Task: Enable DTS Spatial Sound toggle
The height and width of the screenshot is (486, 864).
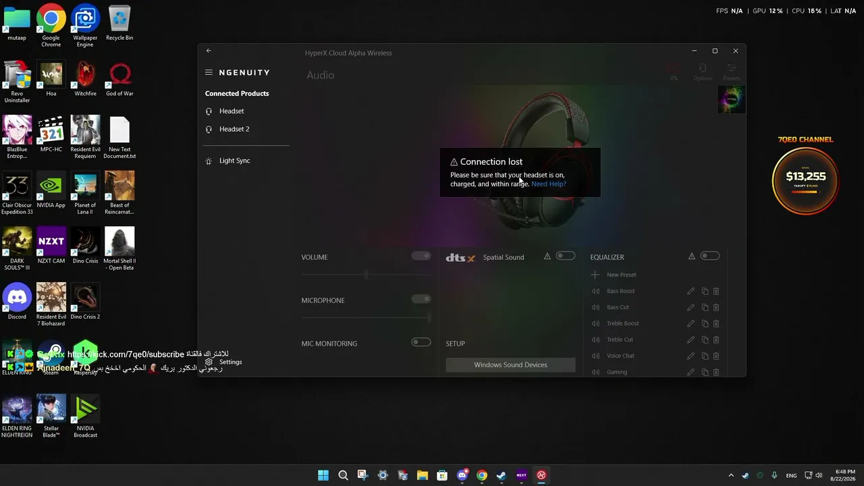Action: tap(566, 256)
